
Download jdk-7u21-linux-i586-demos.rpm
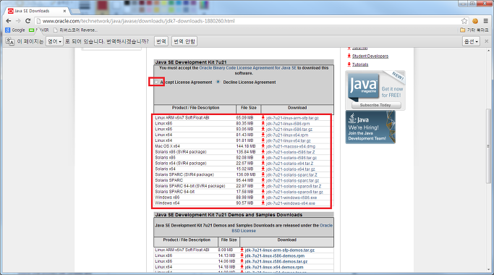click(274, 255)
